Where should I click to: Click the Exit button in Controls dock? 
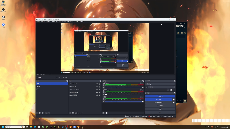coord(160,112)
